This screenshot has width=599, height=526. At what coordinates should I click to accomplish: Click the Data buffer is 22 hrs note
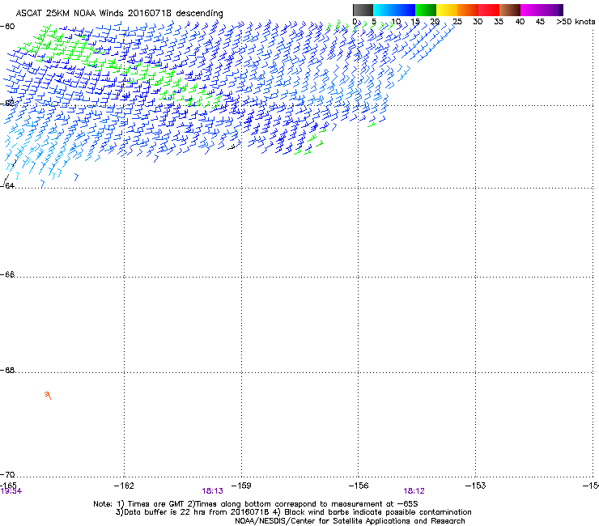(x=293, y=512)
